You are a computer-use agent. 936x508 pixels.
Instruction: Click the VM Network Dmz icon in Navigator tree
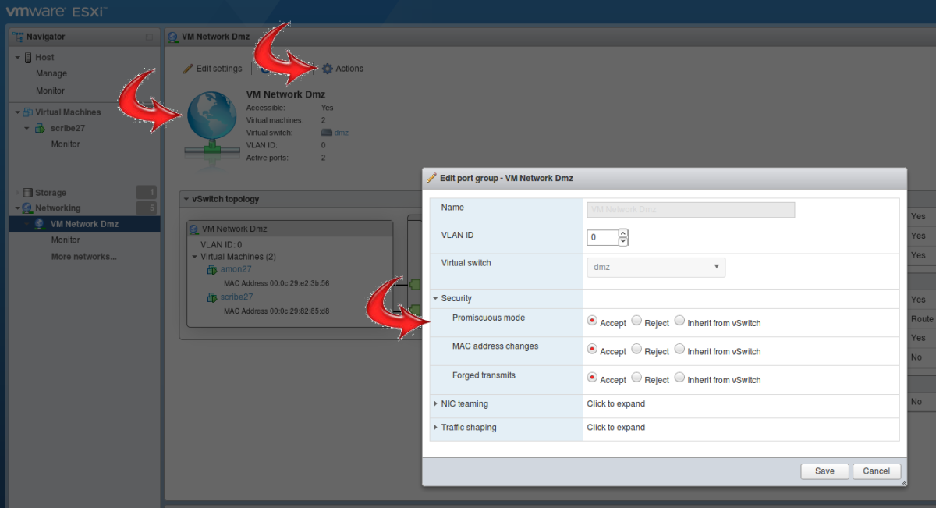tap(39, 224)
